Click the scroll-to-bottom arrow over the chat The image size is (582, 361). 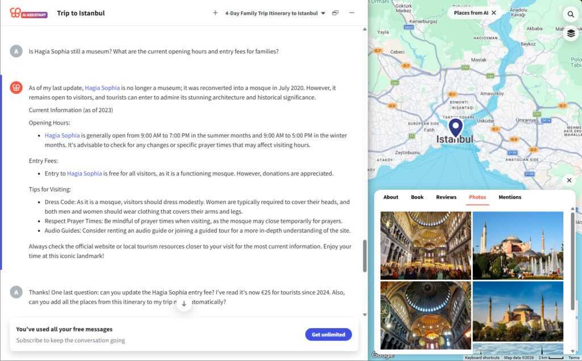[184, 304]
